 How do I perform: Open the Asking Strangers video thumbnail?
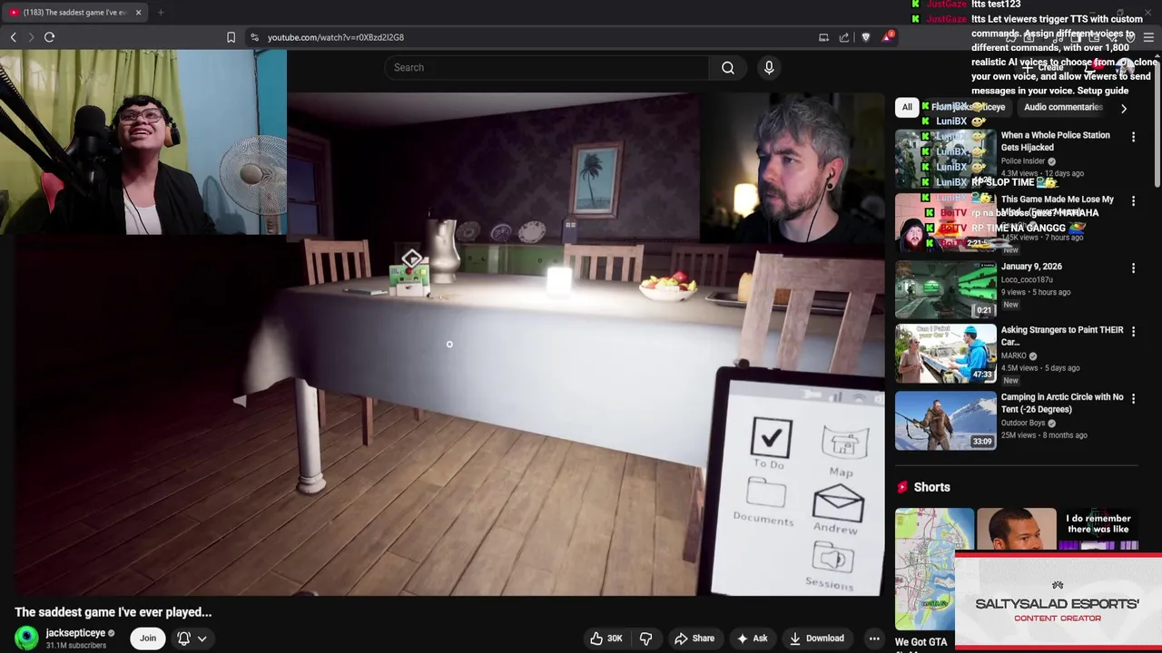coord(945,354)
